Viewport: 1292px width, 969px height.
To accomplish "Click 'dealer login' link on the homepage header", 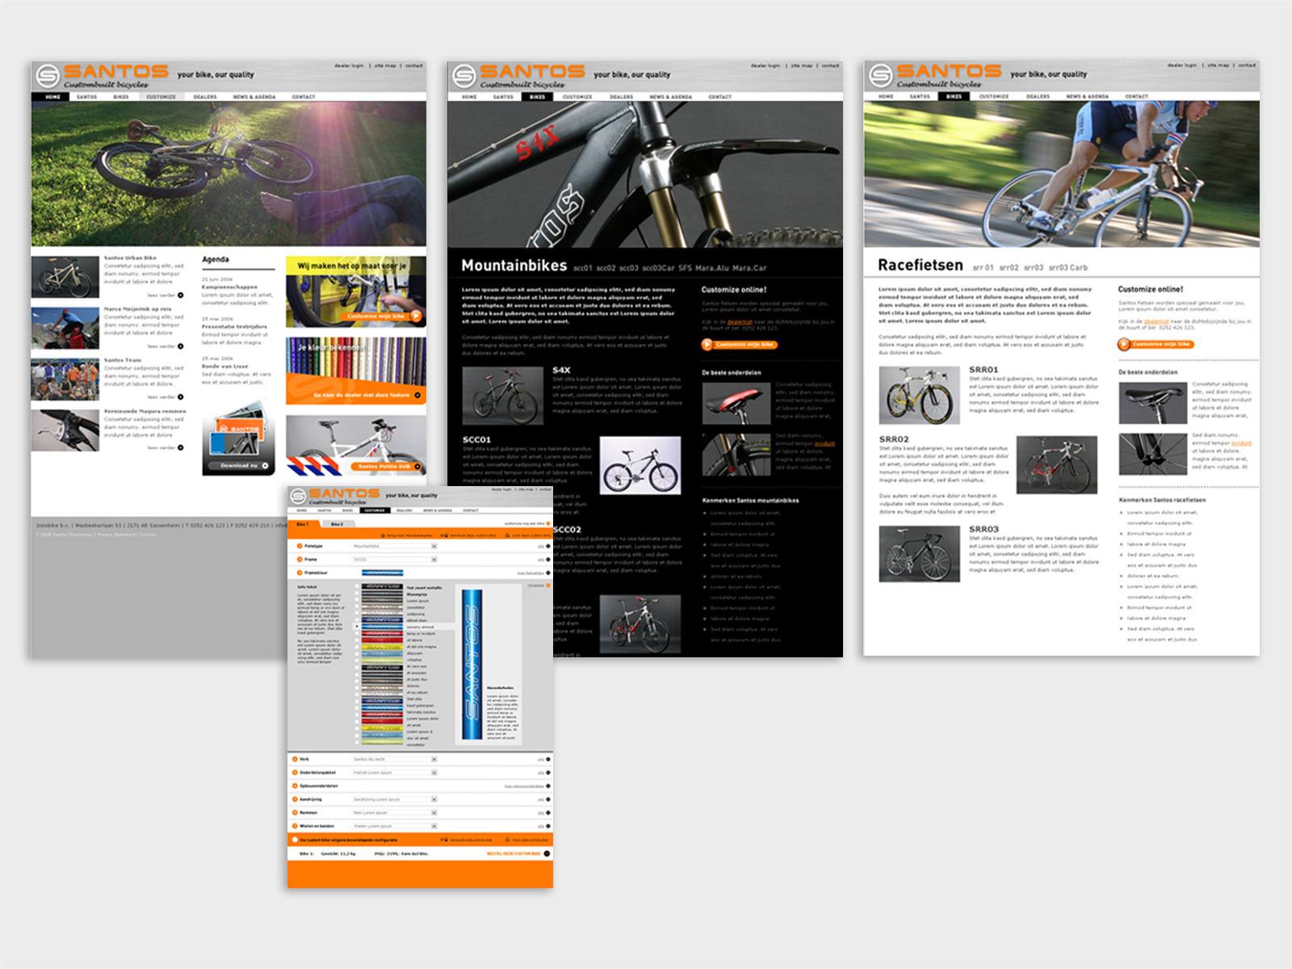I will click(349, 65).
